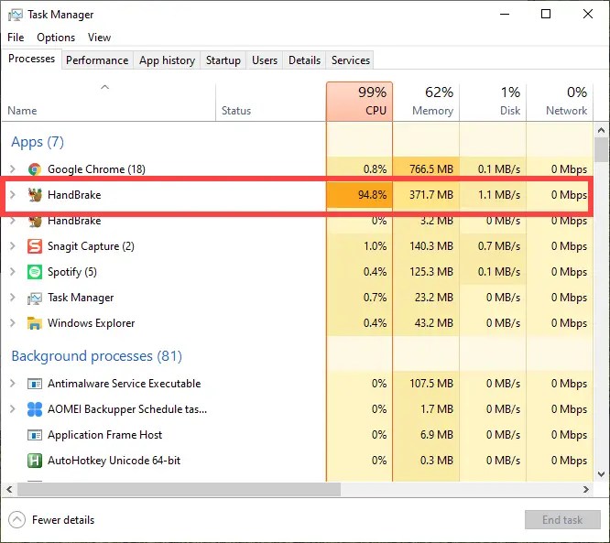Click the 94.8% CPU value for HandBrake
This screenshot has height=543, width=610.
(x=372, y=194)
